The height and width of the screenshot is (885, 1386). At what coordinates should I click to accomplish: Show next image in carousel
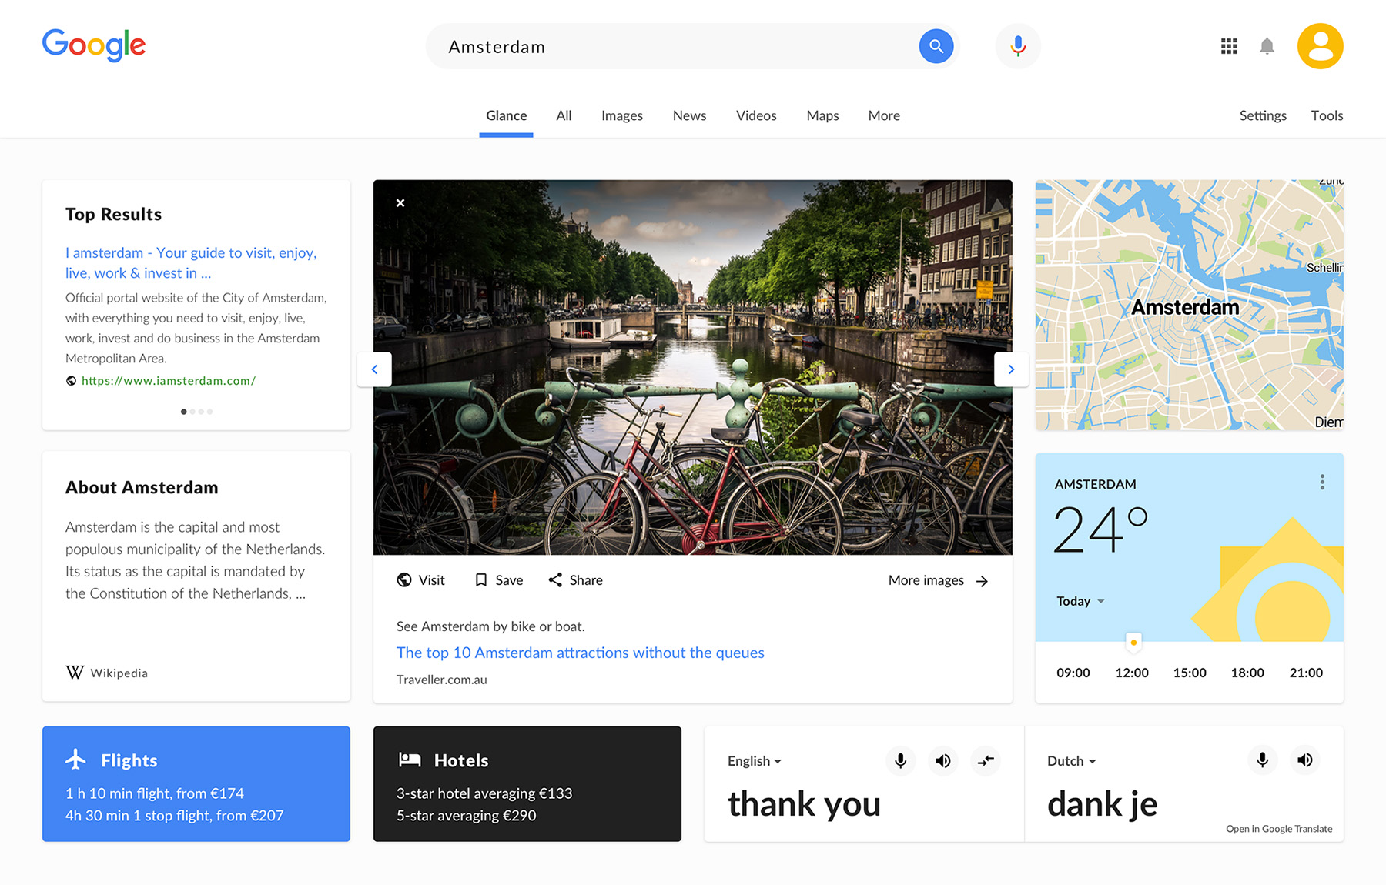[x=1011, y=369]
